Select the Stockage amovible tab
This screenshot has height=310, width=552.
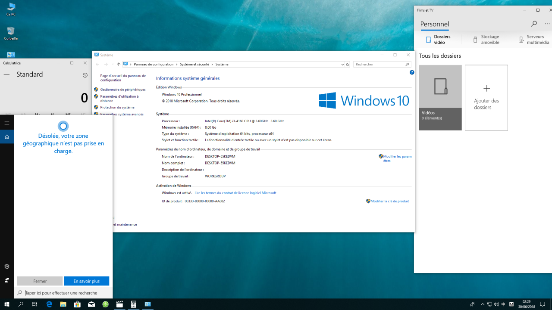click(486, 40)
